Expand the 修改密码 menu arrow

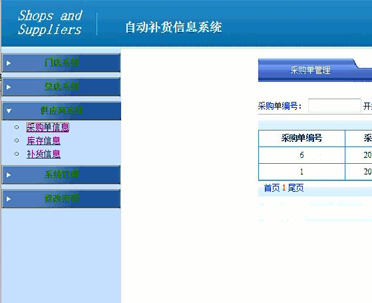pyautogui.click(x=9, y=198)
